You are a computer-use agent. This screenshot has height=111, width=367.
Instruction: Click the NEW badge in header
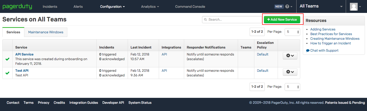click(279, 6)
